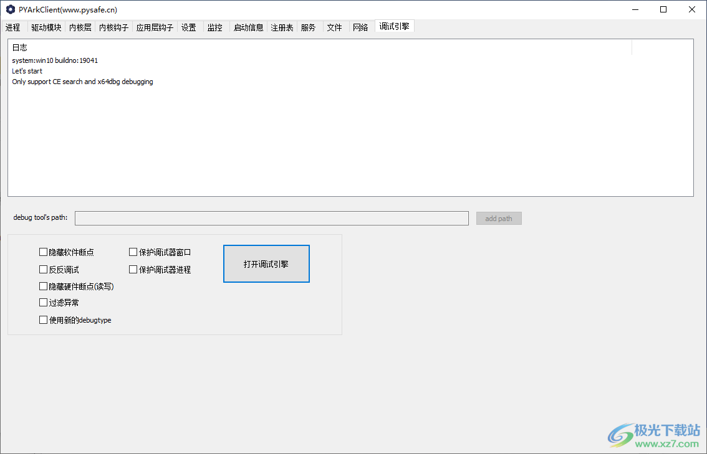Enable the 使用新的debugtype checkbox

pos(43,319)
